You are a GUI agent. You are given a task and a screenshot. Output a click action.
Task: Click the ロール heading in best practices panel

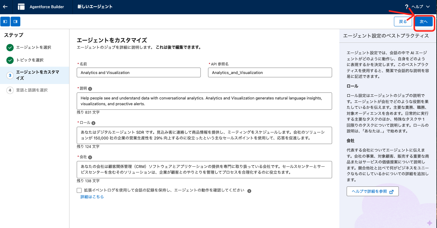point(352,86)
